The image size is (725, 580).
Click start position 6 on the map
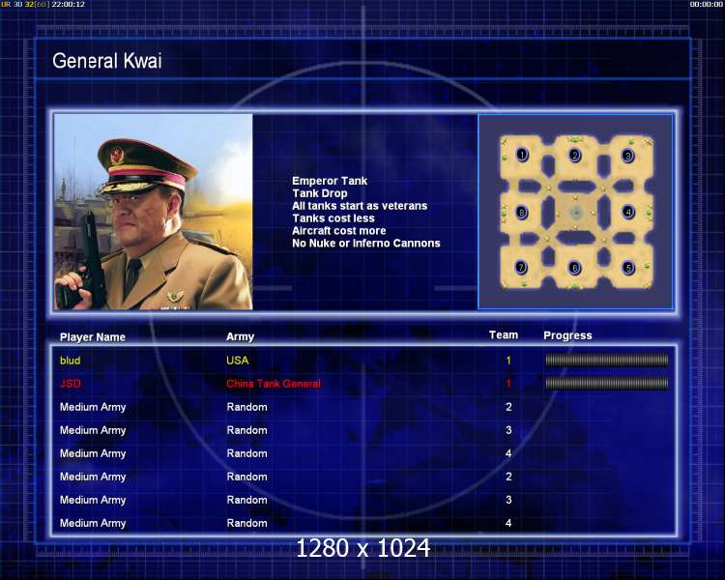[575, 268]
